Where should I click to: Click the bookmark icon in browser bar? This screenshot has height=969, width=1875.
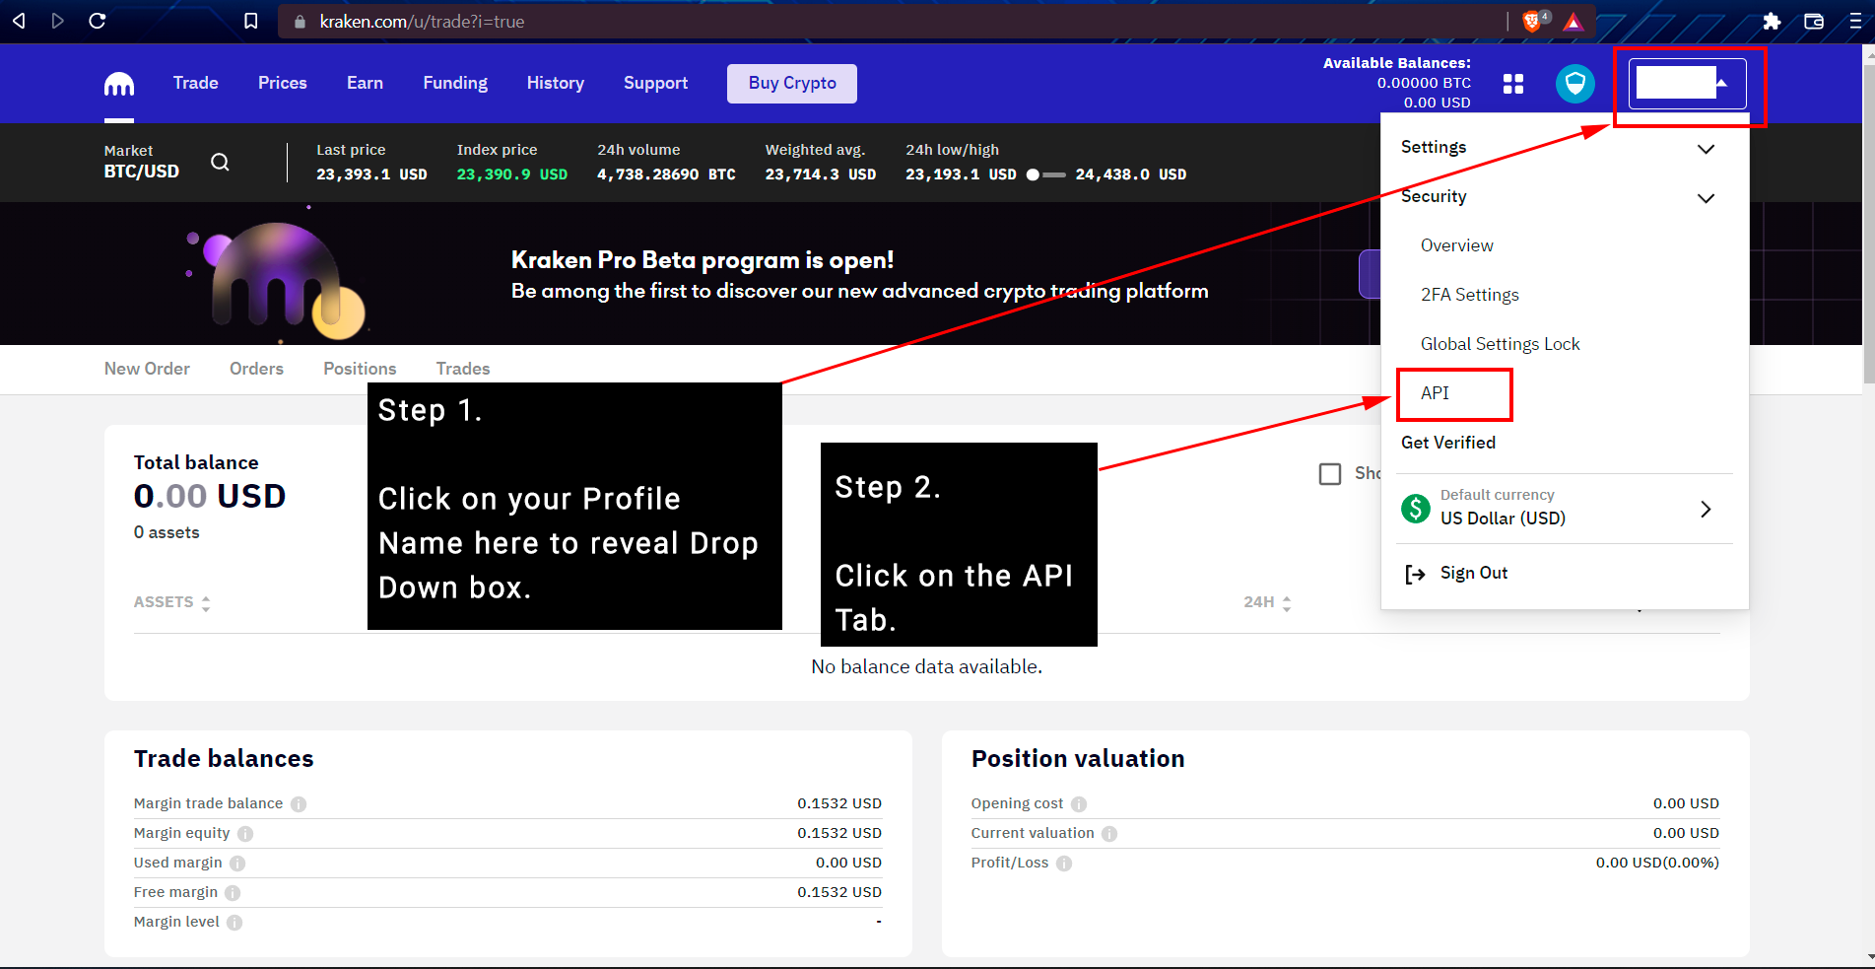[x=251, y=21]
